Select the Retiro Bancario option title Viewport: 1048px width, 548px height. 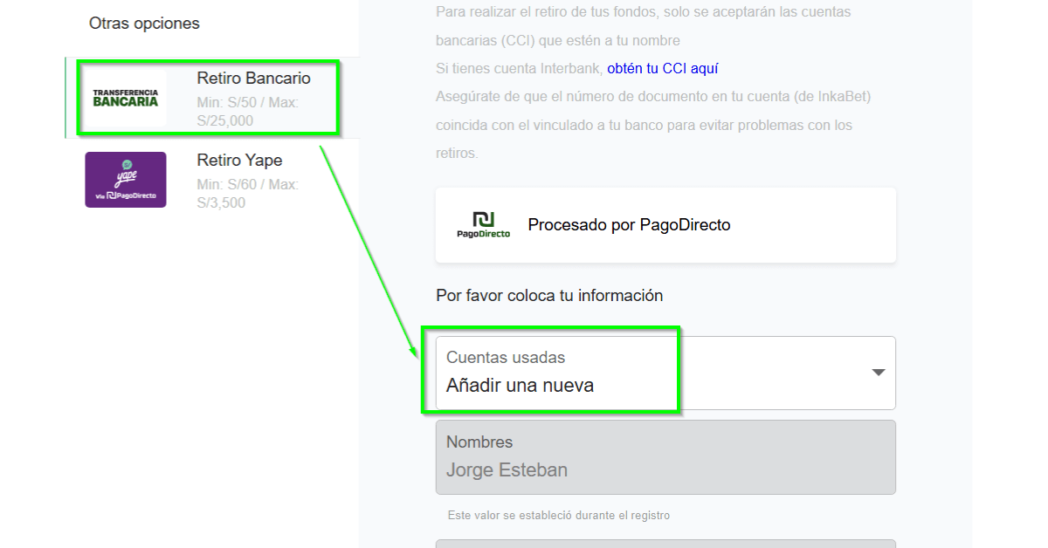click(x=253, y=79)
